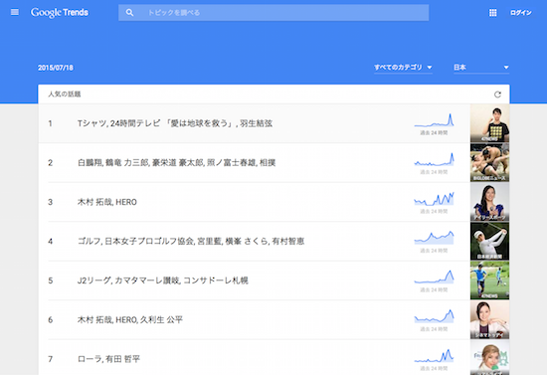
Task: Open trending story Tシャツ, 24時間テレビ
Action: (x=175, y=123)
